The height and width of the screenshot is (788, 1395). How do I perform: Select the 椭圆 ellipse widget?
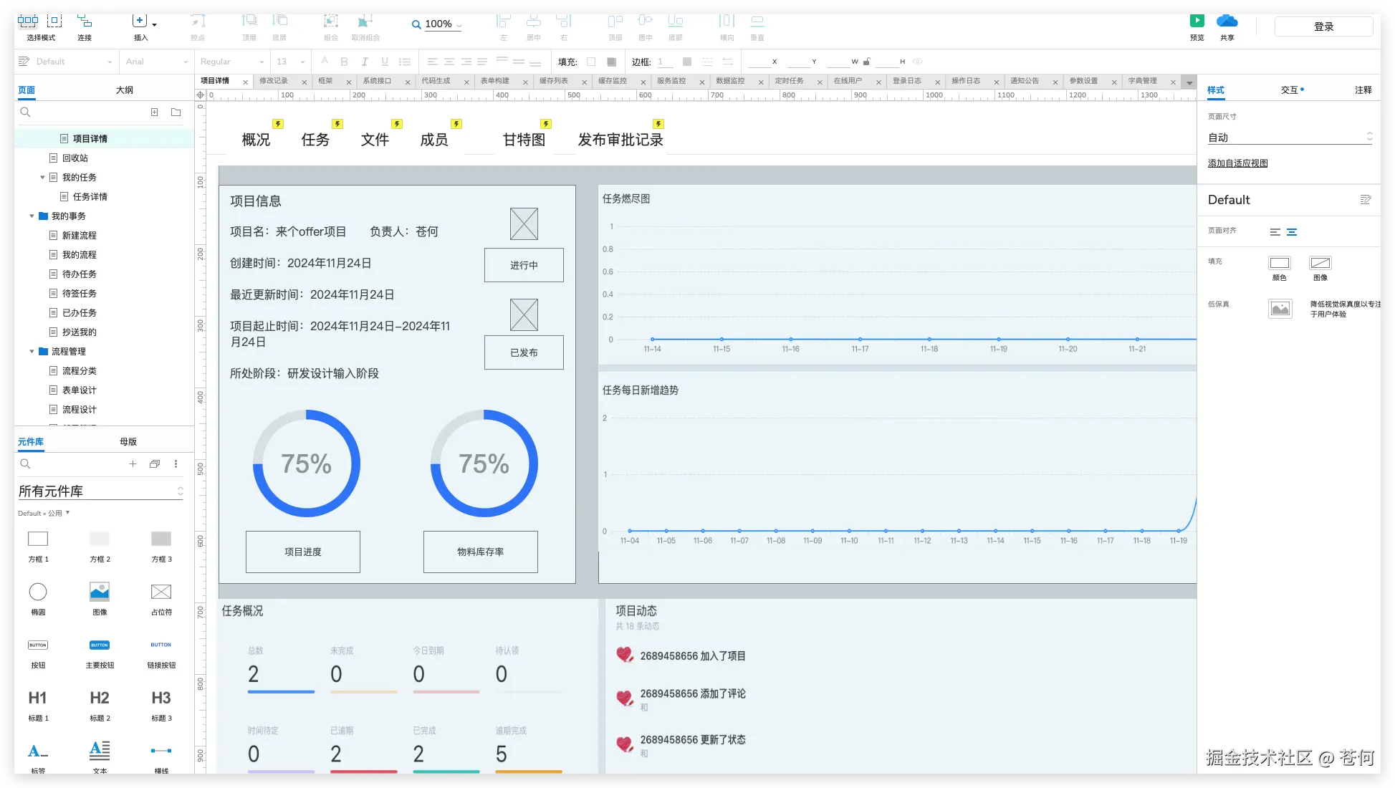coord(38,592)
